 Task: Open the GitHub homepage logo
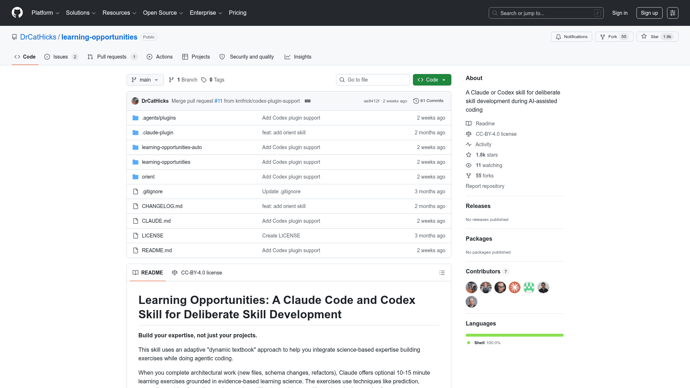click(17, 13)
